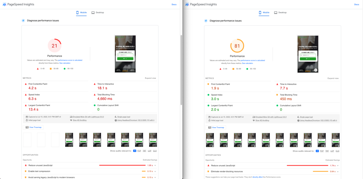Click the Chromium icon by HeadlessChromium, score-81 window

(x=299, y=120)
